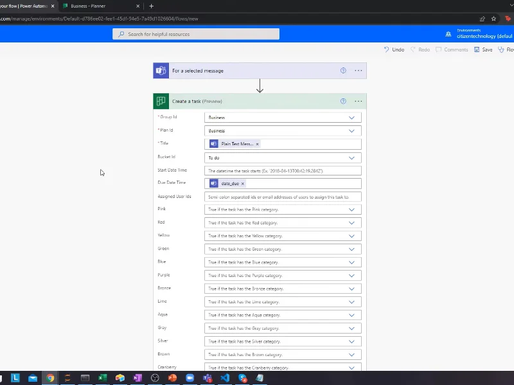
Task: Open more options for the selected message trigger
Action: click(x=359, y=71)
